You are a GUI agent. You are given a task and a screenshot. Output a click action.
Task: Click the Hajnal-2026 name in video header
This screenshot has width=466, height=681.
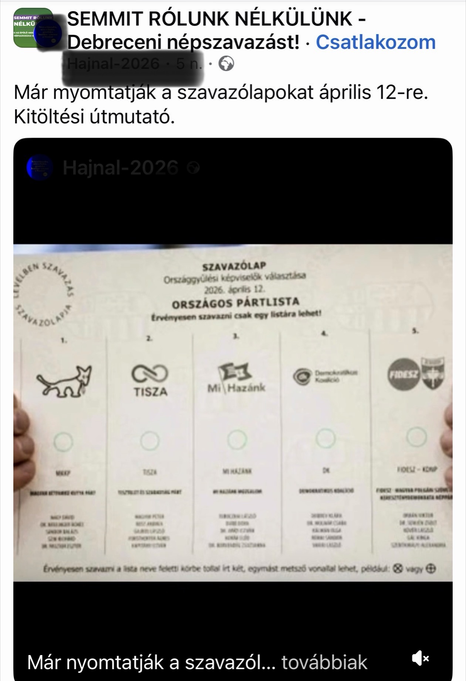pyautogui.click(x=121, y=168)
